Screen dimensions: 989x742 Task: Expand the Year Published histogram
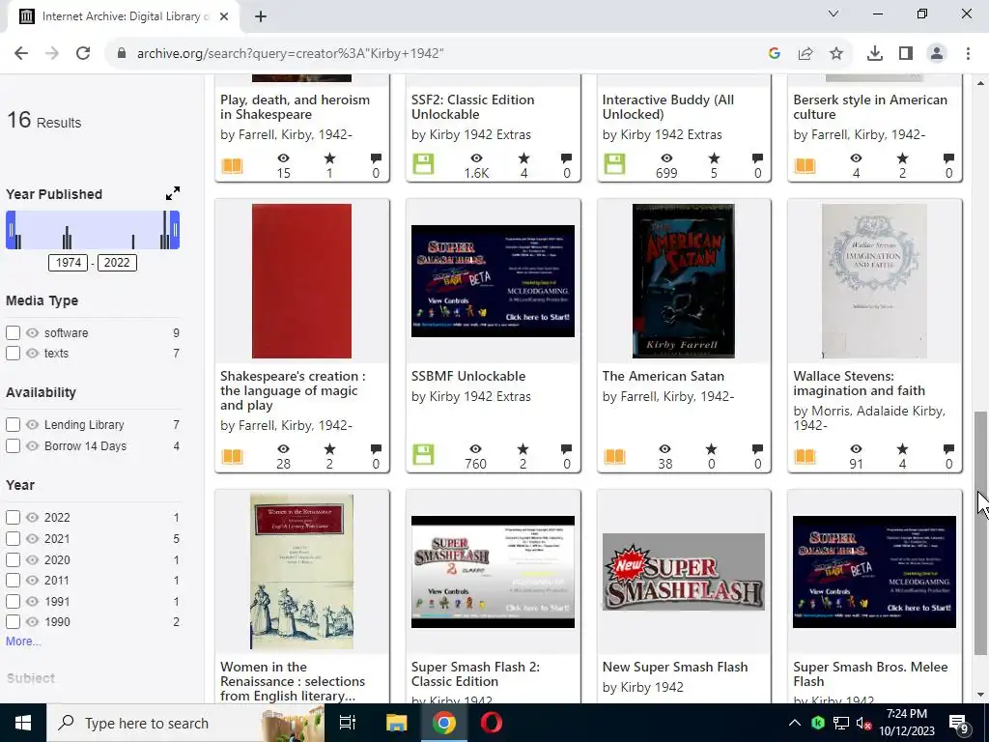pos(173,193)
